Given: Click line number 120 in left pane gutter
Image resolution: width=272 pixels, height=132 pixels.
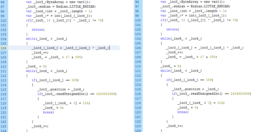Looking at the screenshot, I should pyautogui.click(x=4, y=112).
